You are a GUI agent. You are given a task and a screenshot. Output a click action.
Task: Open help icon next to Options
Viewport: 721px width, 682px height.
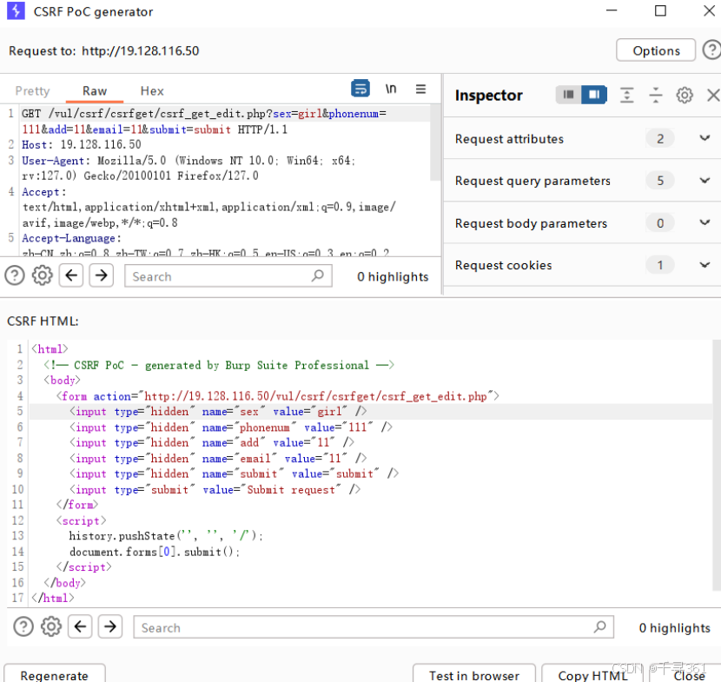click(711, 50)
